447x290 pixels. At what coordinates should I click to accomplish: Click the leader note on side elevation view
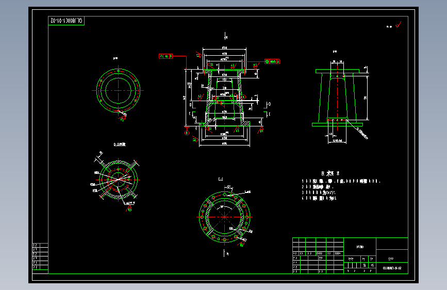click(x=362, y=133)
